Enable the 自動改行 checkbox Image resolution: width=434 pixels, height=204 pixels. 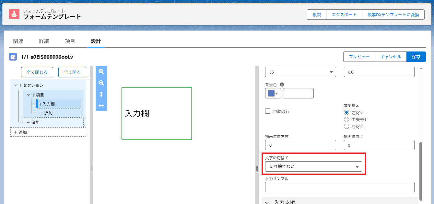268,111
